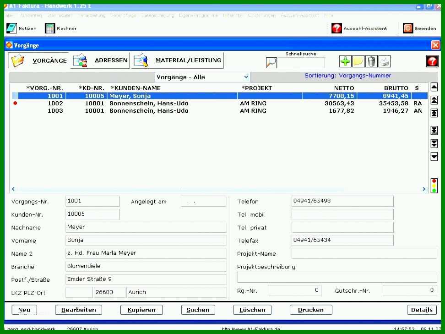Click the traffic light status icon
The width and height of the screenshot is (445, 334).
[434, 186]
